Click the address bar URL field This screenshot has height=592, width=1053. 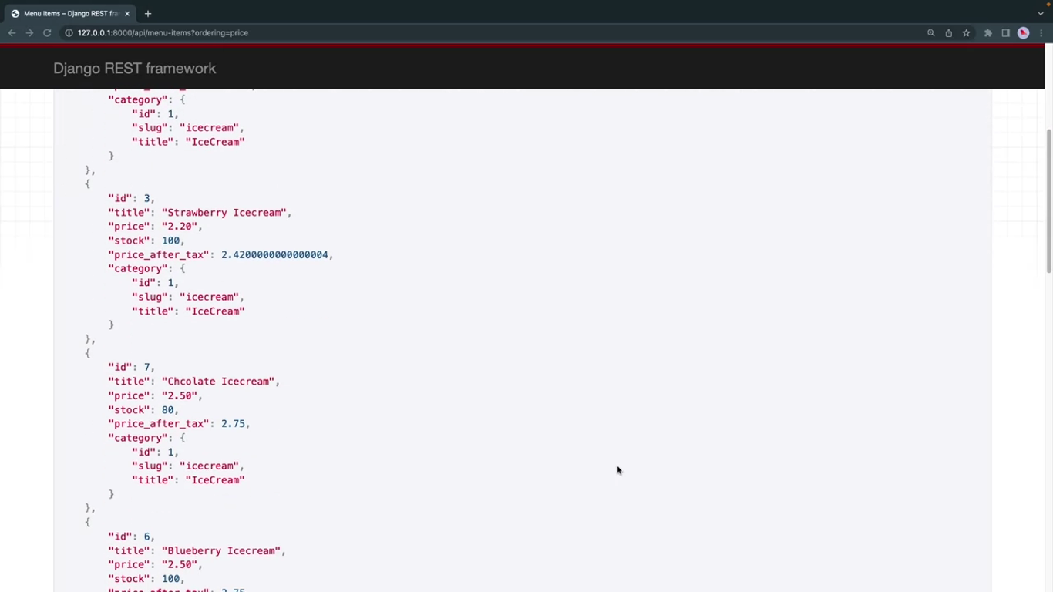pos(463,33)
